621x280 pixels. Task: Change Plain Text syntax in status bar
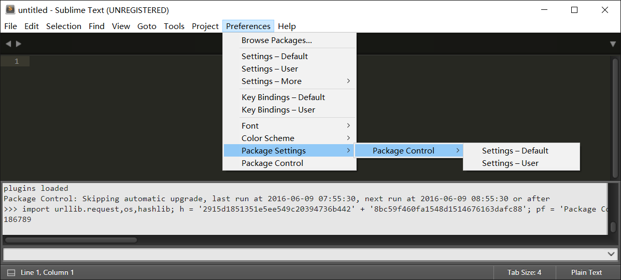tap(587, 272)
